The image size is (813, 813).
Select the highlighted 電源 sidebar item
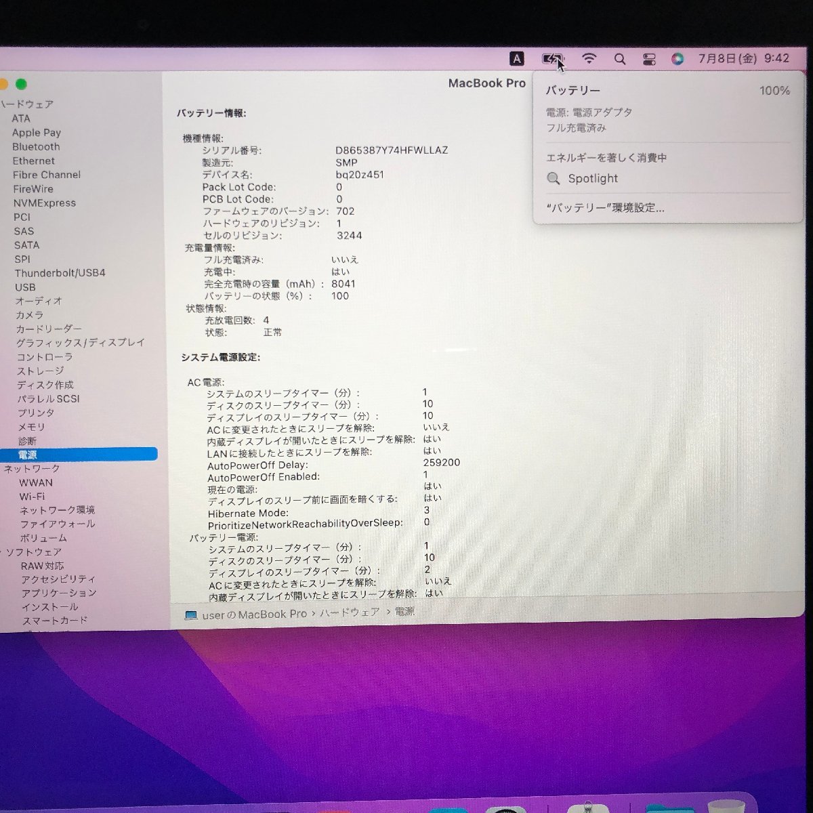pos(79,455)
